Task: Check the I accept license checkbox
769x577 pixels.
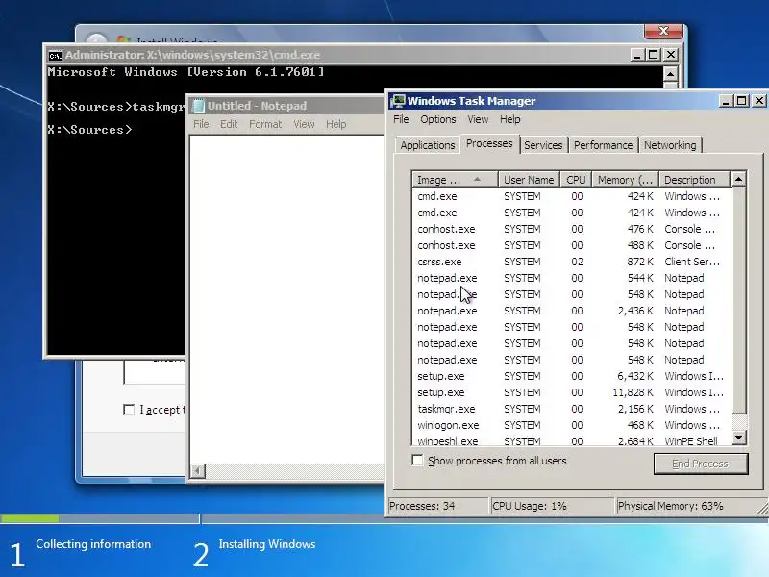Action: click(129, 410)
